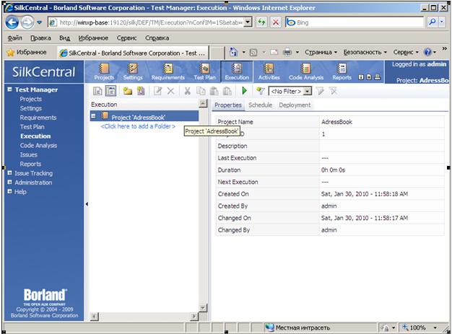Click the IE Home icon

click(233, 52)
